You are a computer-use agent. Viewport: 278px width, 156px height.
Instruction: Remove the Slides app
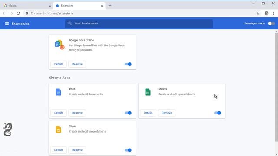pyautogui.click(x=77, y=150)
